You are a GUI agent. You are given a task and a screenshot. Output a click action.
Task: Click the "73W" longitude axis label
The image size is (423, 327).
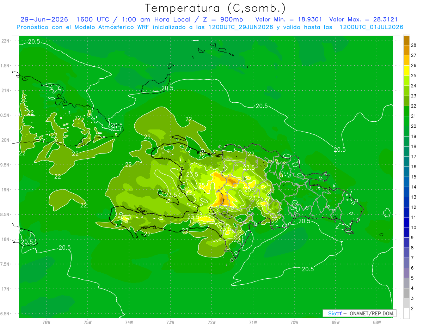pos(170,322)
